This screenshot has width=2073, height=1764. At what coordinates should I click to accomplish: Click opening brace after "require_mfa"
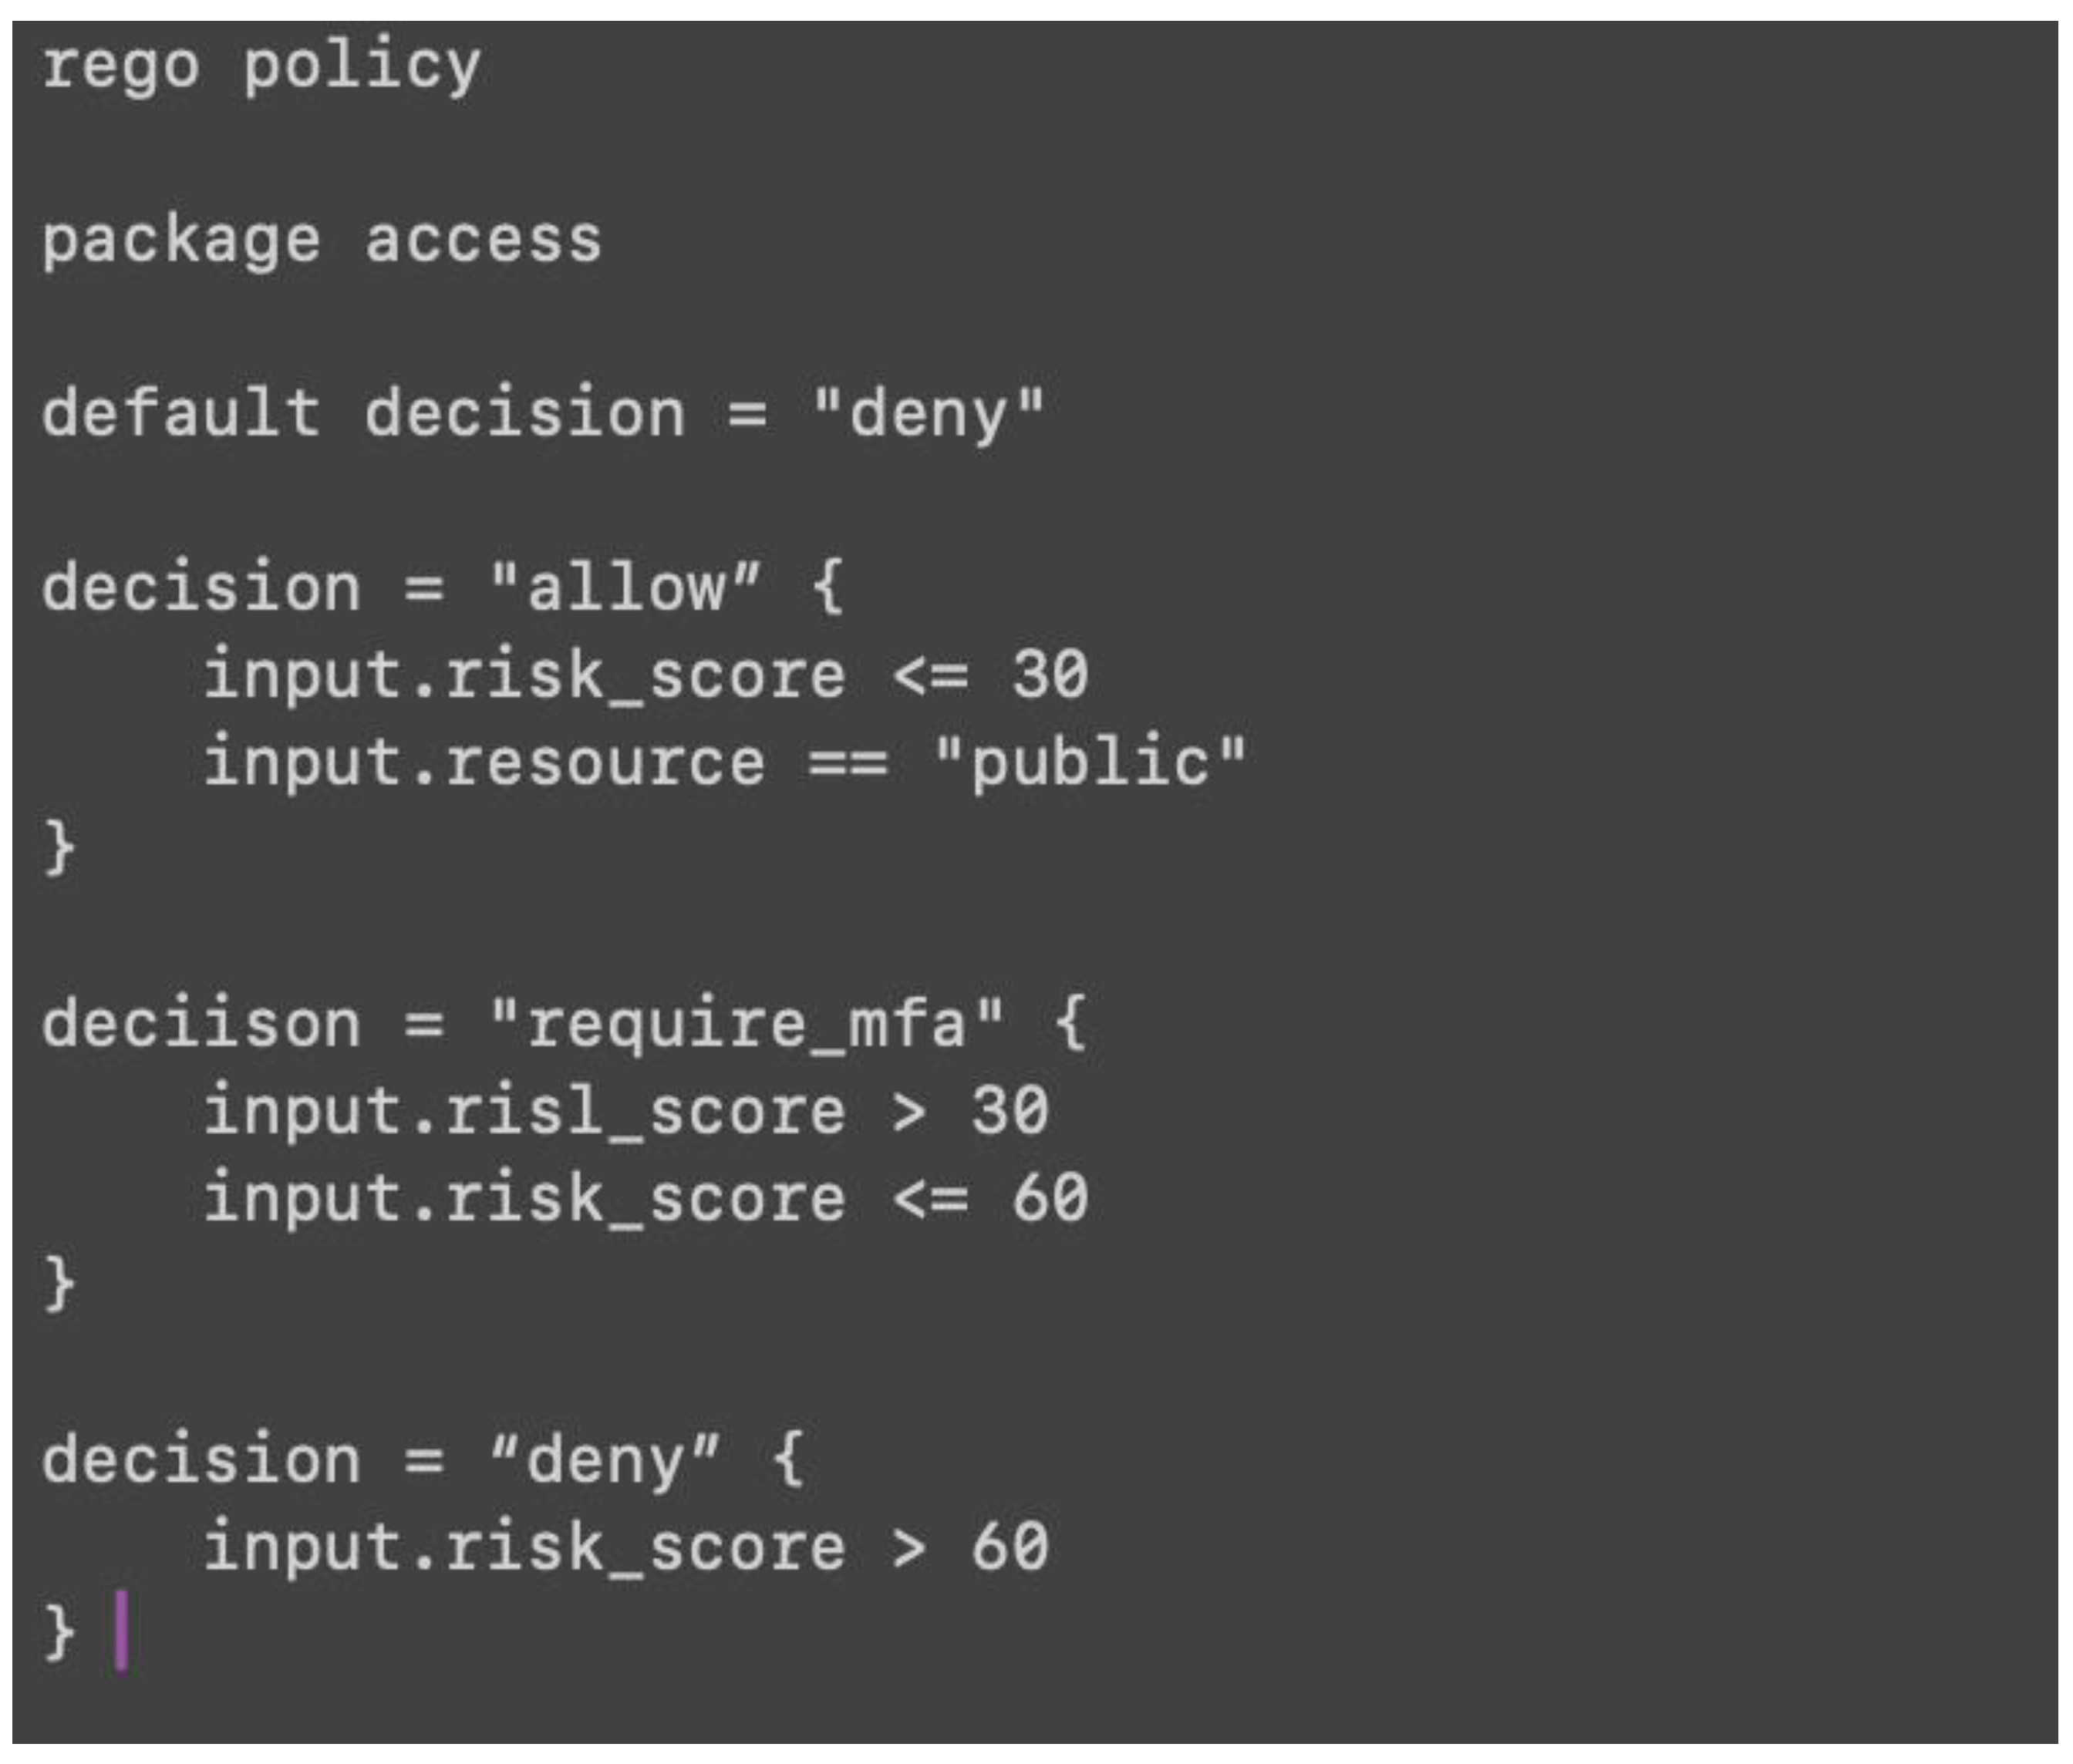(x=1070, y=1025)
